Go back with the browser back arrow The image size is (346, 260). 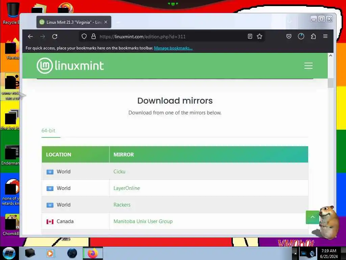pyautogui.click(x=30, y=37)
